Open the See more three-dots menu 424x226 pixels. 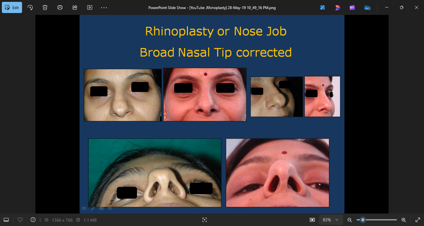click(x=104, y=7)
